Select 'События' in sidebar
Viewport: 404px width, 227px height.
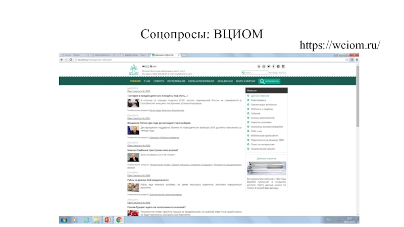(256, 113)
